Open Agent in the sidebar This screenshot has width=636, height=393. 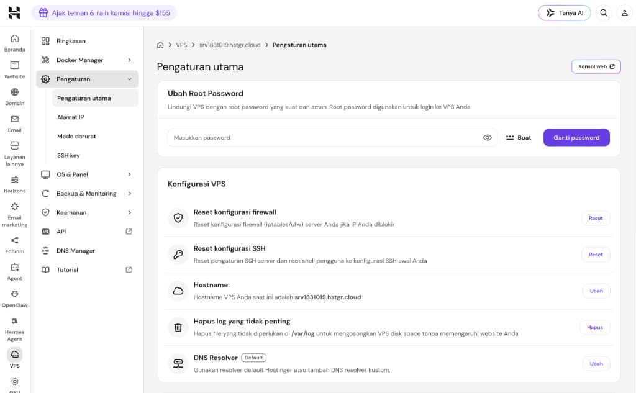point(15,272)
